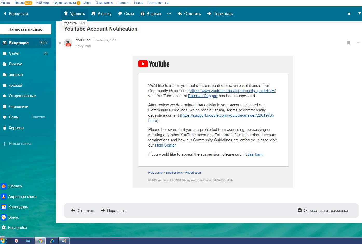The width and height of the screenshot is (362, 244).
Task: Open 'Поиск' in the top bar
Action: pyautogui.click(x=138, y=3)
